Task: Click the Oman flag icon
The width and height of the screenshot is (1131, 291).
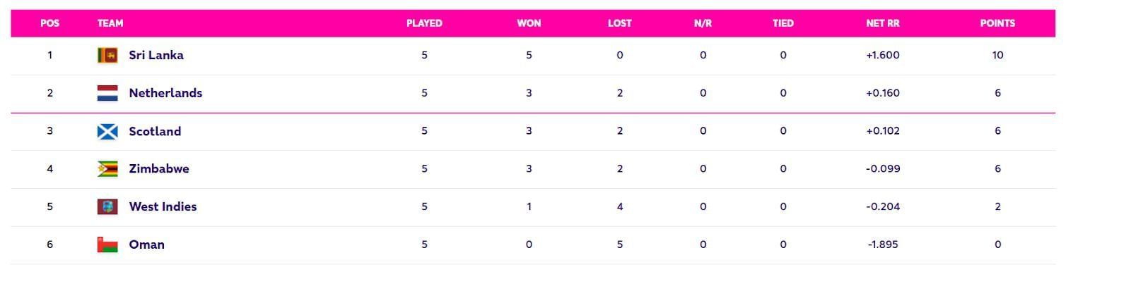Action: tap(107, 244)
